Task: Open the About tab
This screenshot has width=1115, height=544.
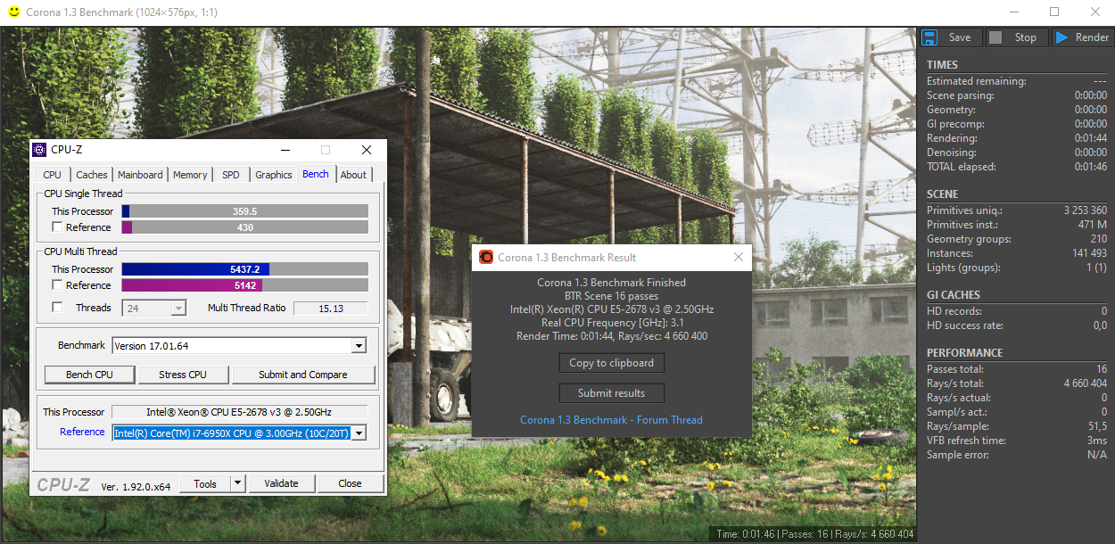Action: point(353,175)
